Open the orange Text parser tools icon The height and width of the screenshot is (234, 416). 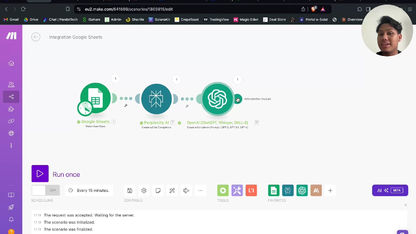coord(251,190)
